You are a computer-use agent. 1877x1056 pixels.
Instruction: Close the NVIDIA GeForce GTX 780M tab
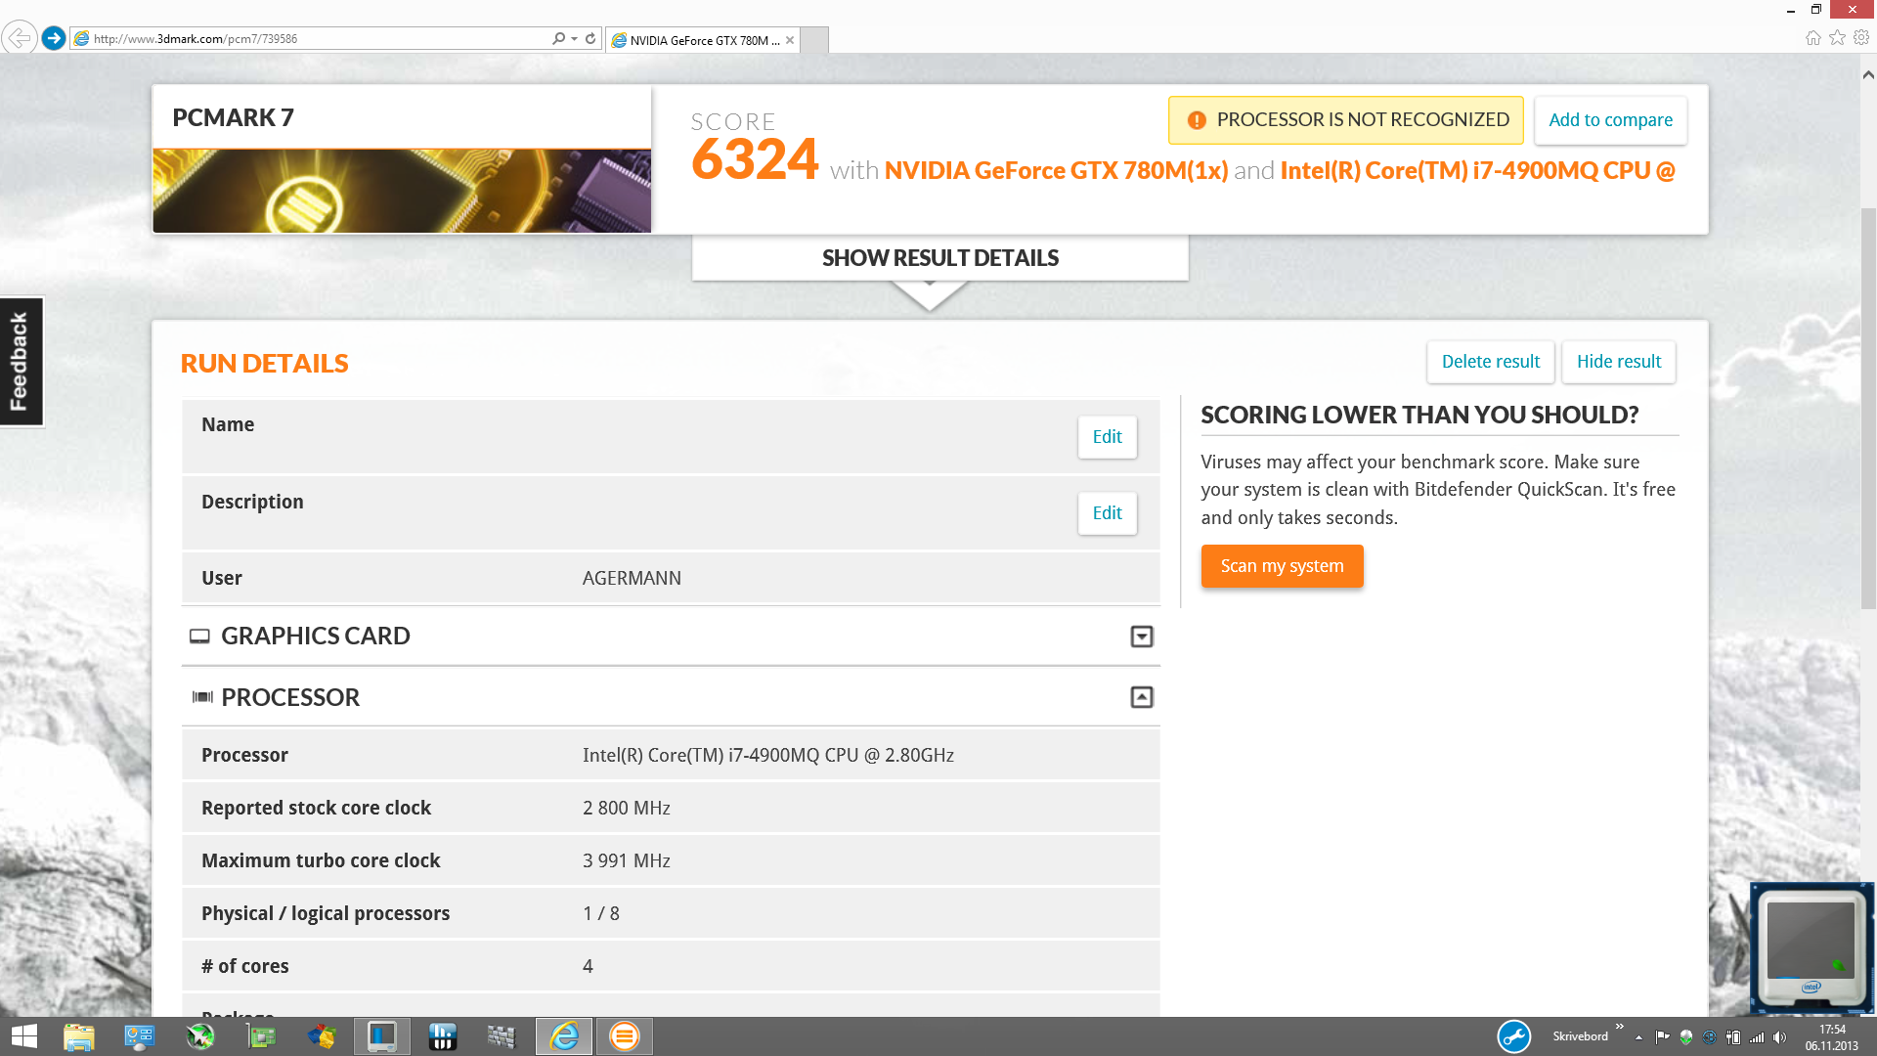coord(790,40)
